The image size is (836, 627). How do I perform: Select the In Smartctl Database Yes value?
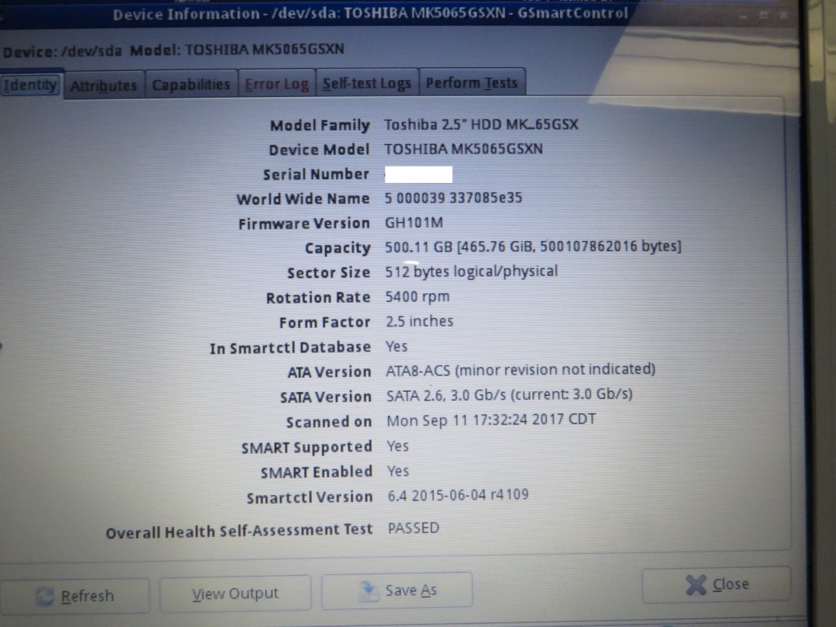click(x=397, y=346)
